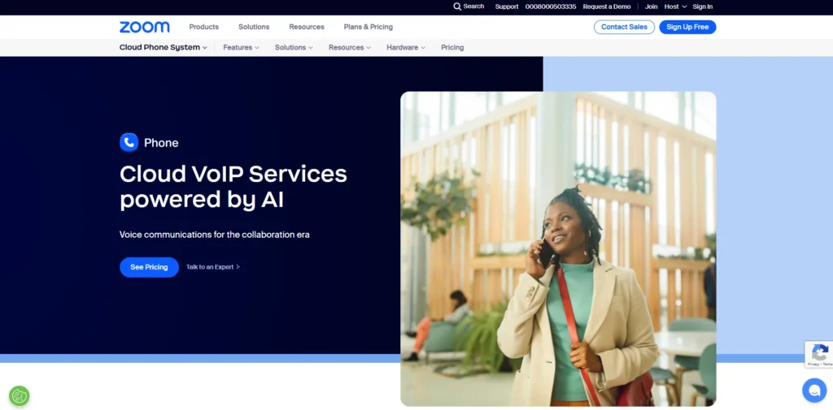Open the Solutions menu in the main nav
This screenshot has width=833, height=410.
click(254, 27)
